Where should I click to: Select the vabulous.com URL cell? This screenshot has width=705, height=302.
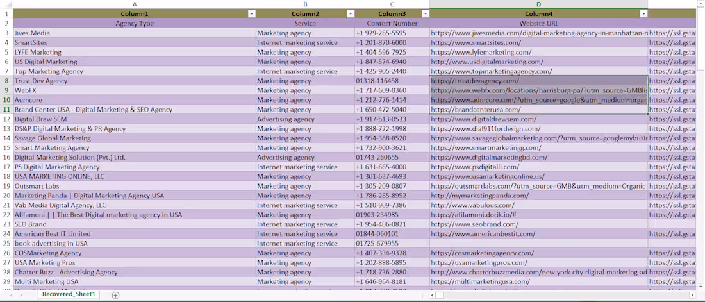[x=538, y=205]
